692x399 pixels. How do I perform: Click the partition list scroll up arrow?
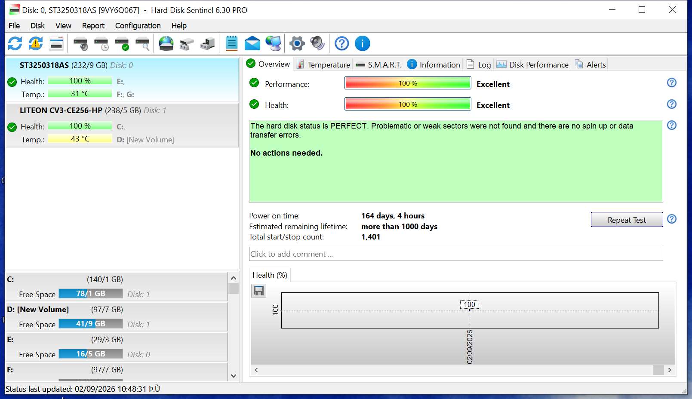(234, 278)
